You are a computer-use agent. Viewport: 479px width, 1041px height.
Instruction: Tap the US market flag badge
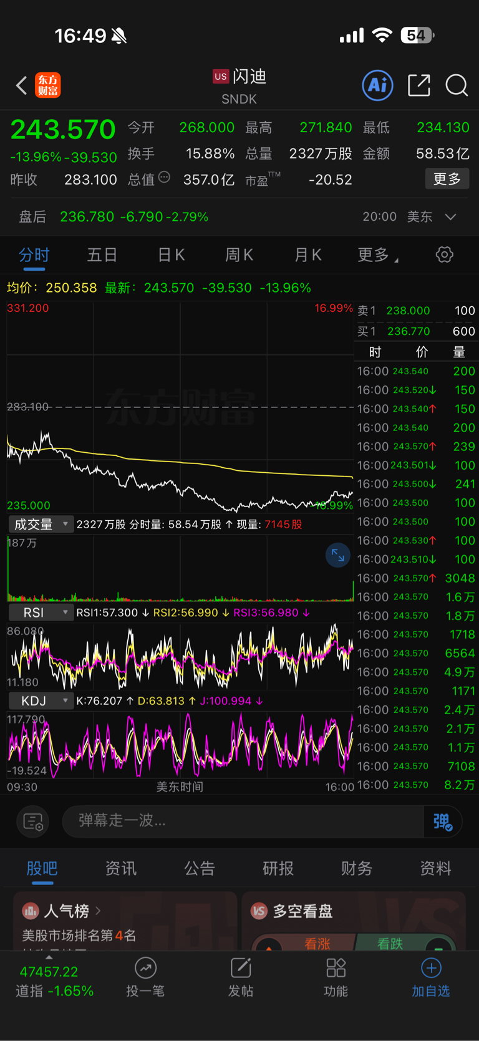[x=221, y=77]
